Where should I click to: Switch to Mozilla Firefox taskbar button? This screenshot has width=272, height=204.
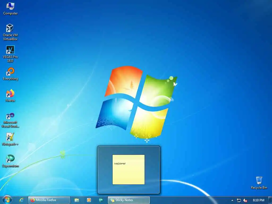tap(49, 200)
